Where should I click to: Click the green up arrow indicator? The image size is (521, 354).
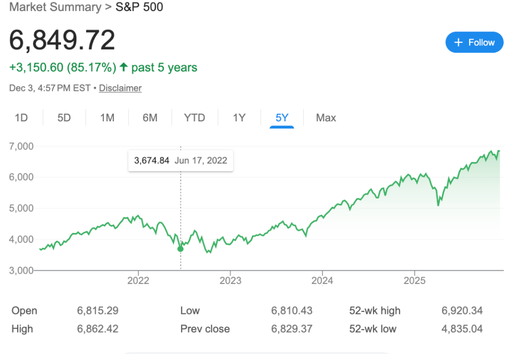(x=123, y=67)
